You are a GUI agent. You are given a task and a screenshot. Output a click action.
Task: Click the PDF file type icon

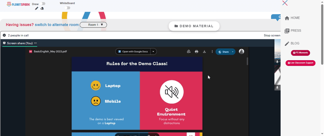(x=30, y=52)
